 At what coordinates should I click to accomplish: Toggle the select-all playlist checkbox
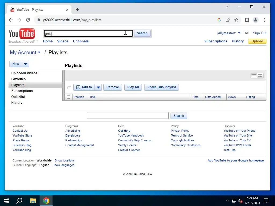click(x=68, y=97)
